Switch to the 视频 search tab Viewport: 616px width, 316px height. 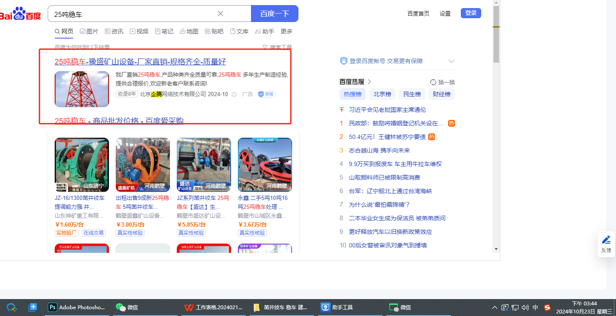[139, 31]
